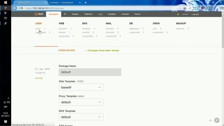Click the scrollbar up arrow
This screenshot has width=224, height=126.
pyautogui.click(x=223, y=13)
